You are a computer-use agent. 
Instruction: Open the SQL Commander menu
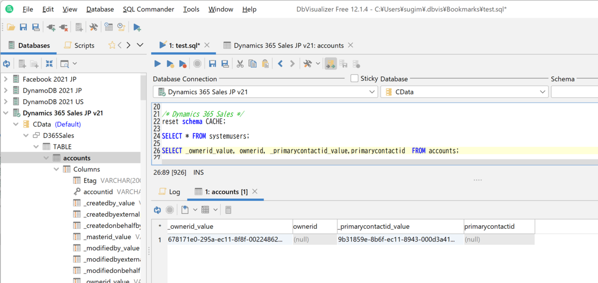coord(149,9)
